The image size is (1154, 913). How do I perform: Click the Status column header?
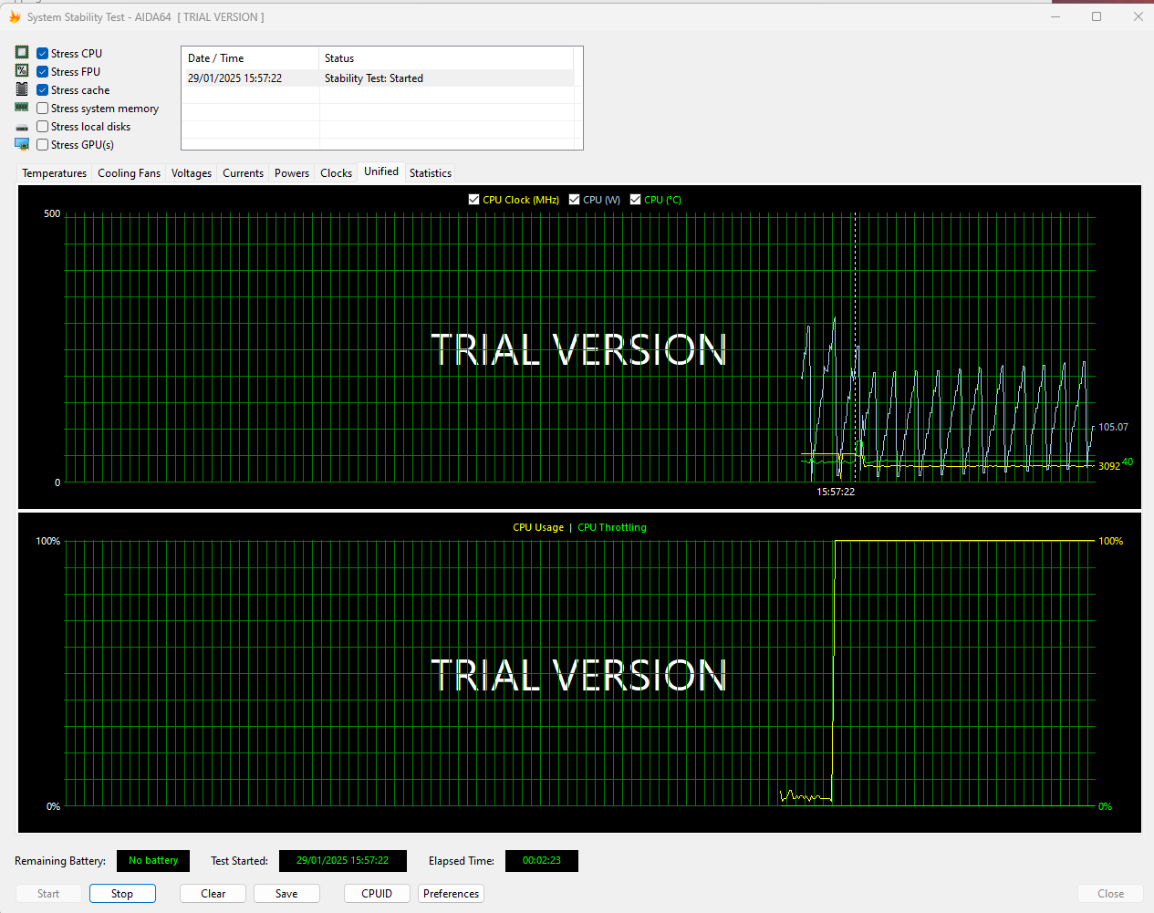tap(446, 58)
